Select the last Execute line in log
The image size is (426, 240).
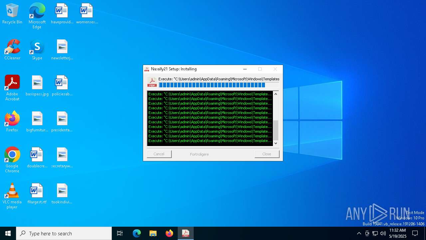pyautogui.click(x=210, y=141)
